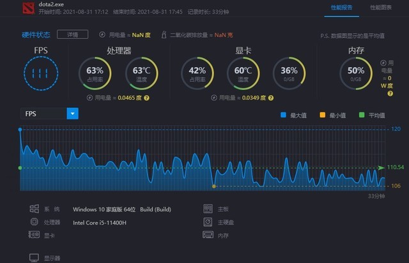409x263 pixels.
Task: Click the 硬件状态 heading
Action: pyautogui.click(x=36, y=34)
